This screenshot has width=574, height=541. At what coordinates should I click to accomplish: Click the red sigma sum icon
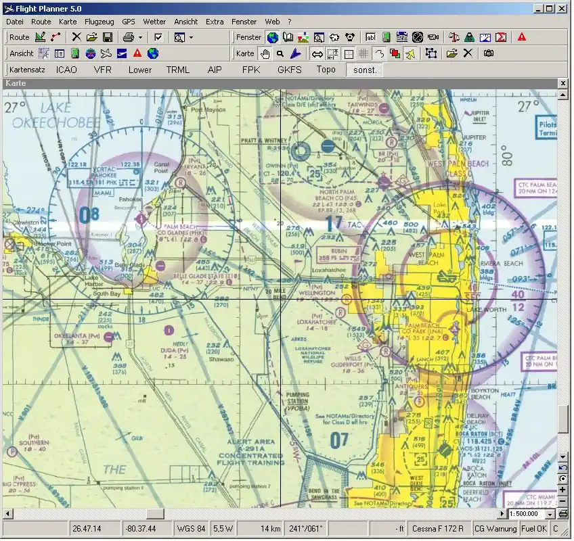click(x=501, y=37)
